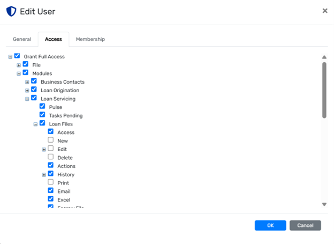Expand the Business Contacts node
This screenshot has height=244, width=334.
tap(27, 82)
